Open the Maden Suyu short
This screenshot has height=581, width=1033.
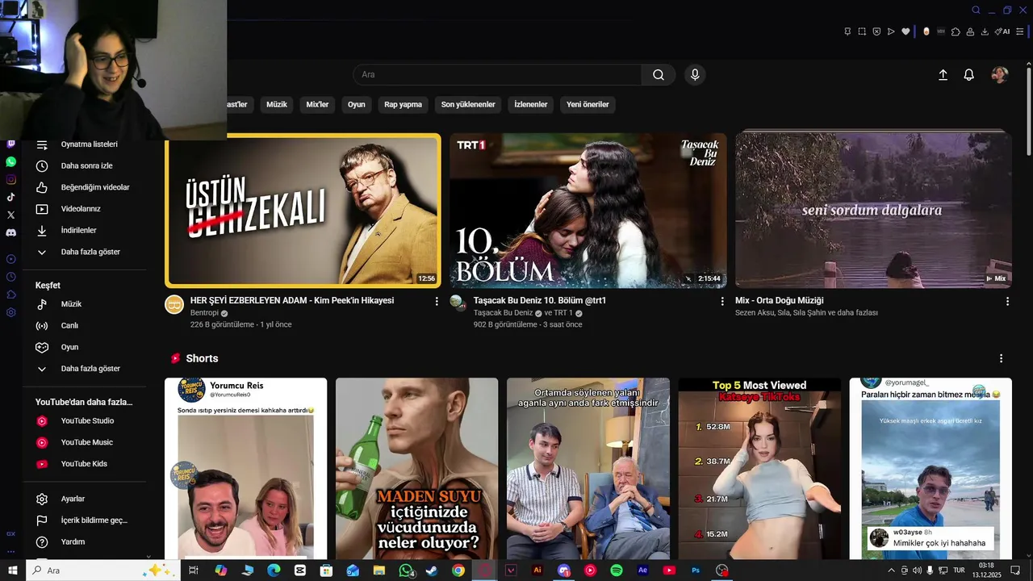[x=417, y=469]
